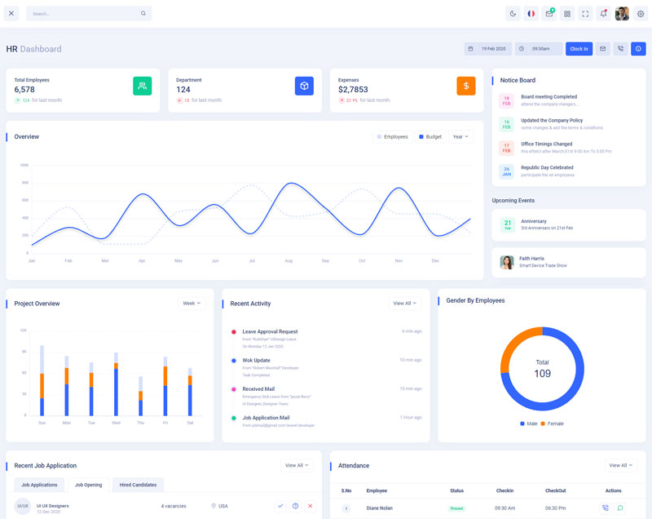This screenshot has height=519, width=652.
Task: Toggle dark mode with the moon icon
Action: [513, 14]
